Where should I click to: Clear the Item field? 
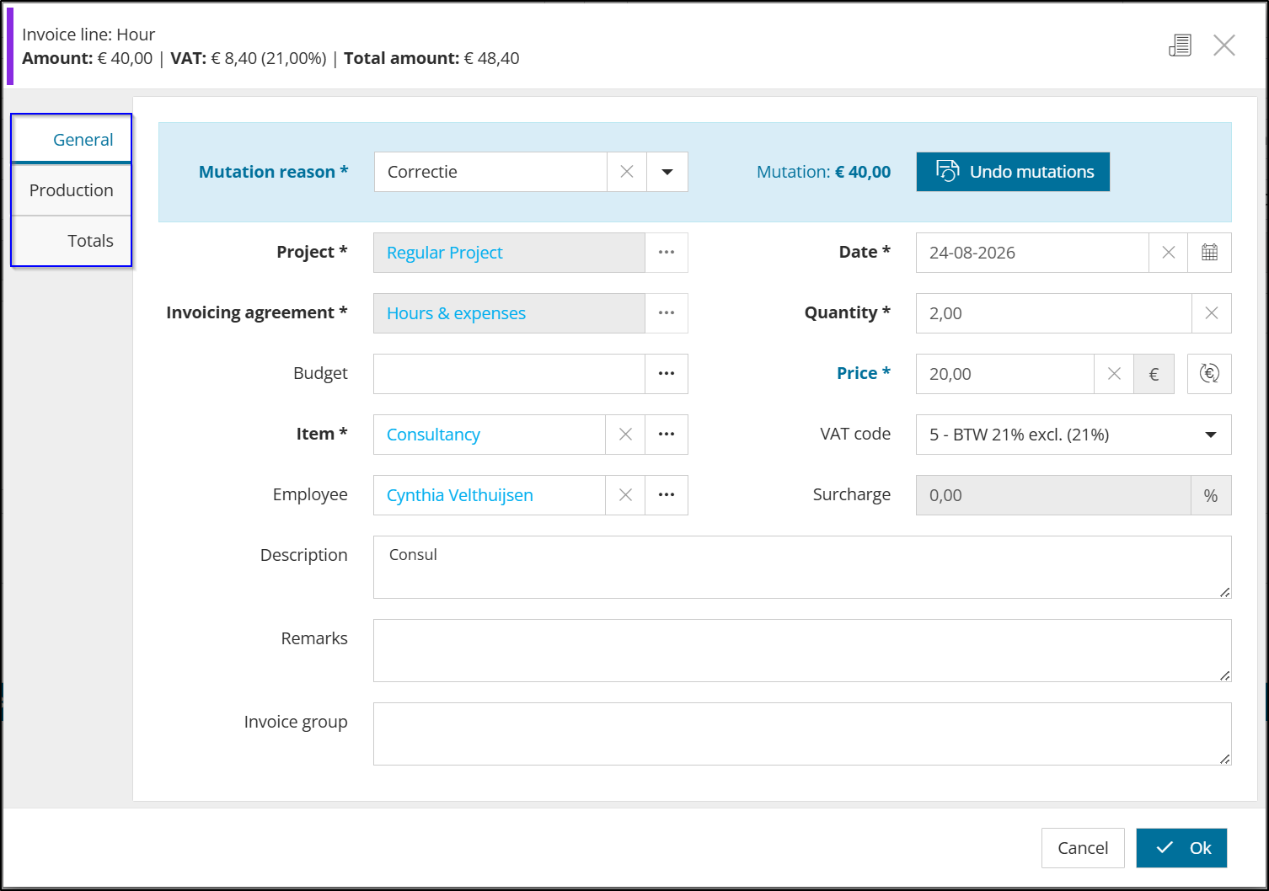point(625,435)
